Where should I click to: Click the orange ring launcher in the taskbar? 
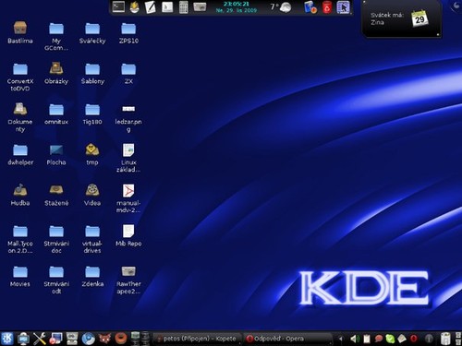click(x=121, y=339)
